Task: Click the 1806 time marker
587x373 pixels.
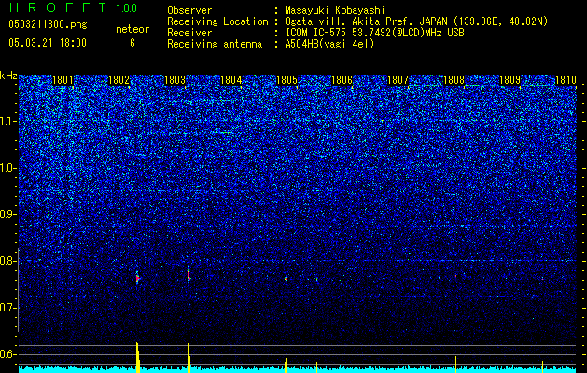Action: pyautogui.click(x=342, y=80)
